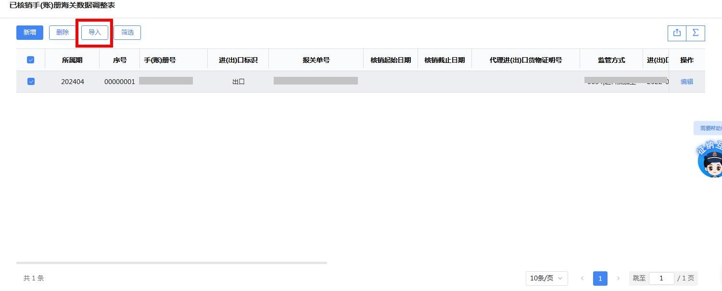Screen dimensions: 722x291
Task: Click the 编辑 link in the row
Action: tap(687, 82)
